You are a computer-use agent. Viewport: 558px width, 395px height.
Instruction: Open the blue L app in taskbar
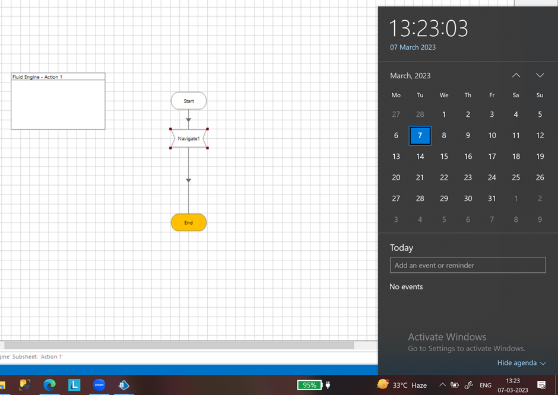tap(74, 385)
